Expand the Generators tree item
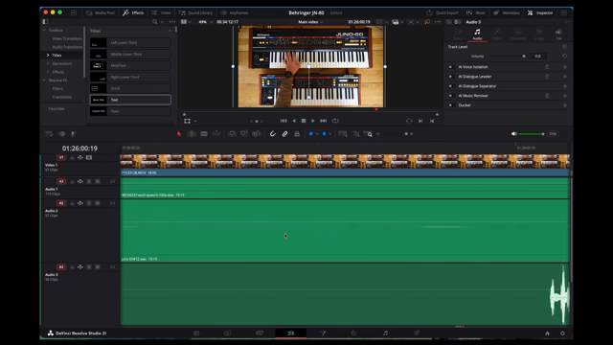The width and height of the screenshot is (613, 345). [x=48, y=63]
